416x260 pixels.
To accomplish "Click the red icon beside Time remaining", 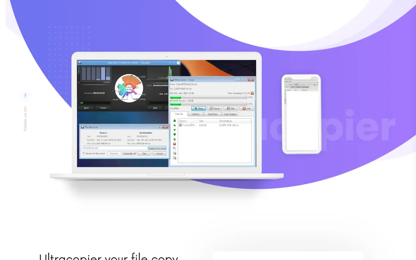I will (x=252, y=93).
